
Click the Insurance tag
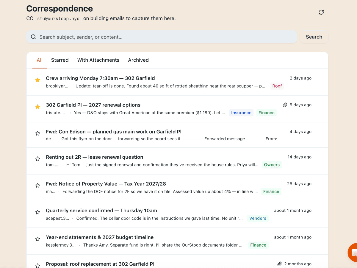[x=241, y=113]
